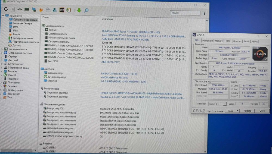Click the memory module toolbar icon
Viewport: 272px width, 154px height.
(x=27, y=9)
